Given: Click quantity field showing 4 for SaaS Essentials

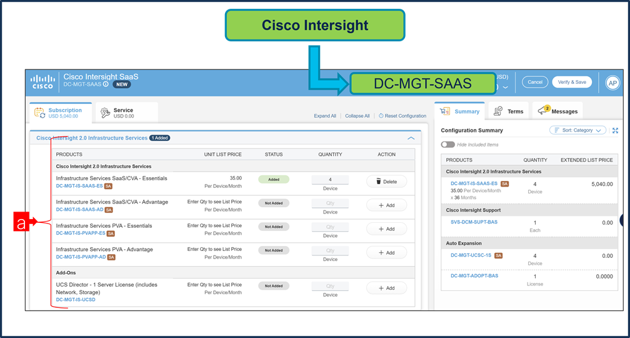Looking at the screenshot, I should 330,180.
